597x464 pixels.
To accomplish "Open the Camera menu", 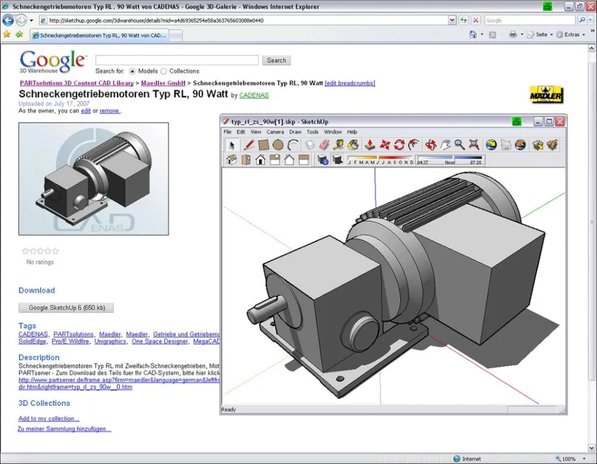I will tap(275, 132).
